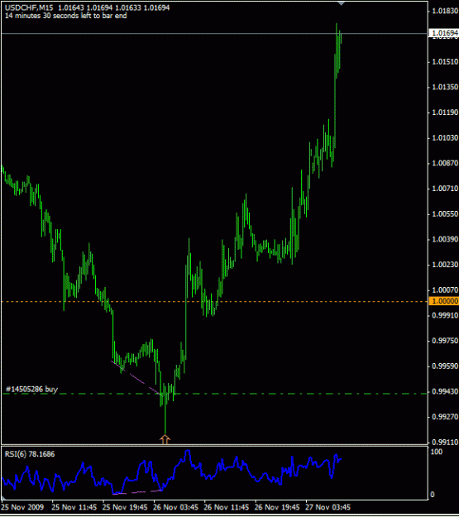
Task: Click the 0.99430 price axis label
Action: 445,392
